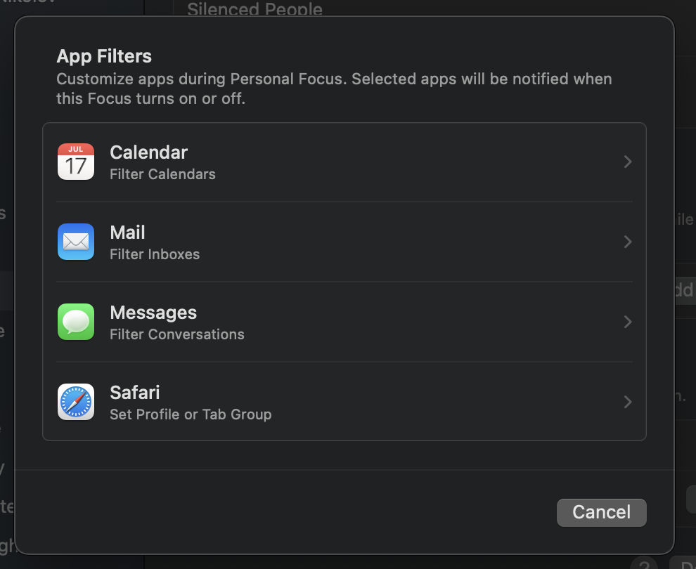The height and width of the screenshot is (569, 696).
Task: Click the Filter Calendars subtitle
Action: (162, 174)
